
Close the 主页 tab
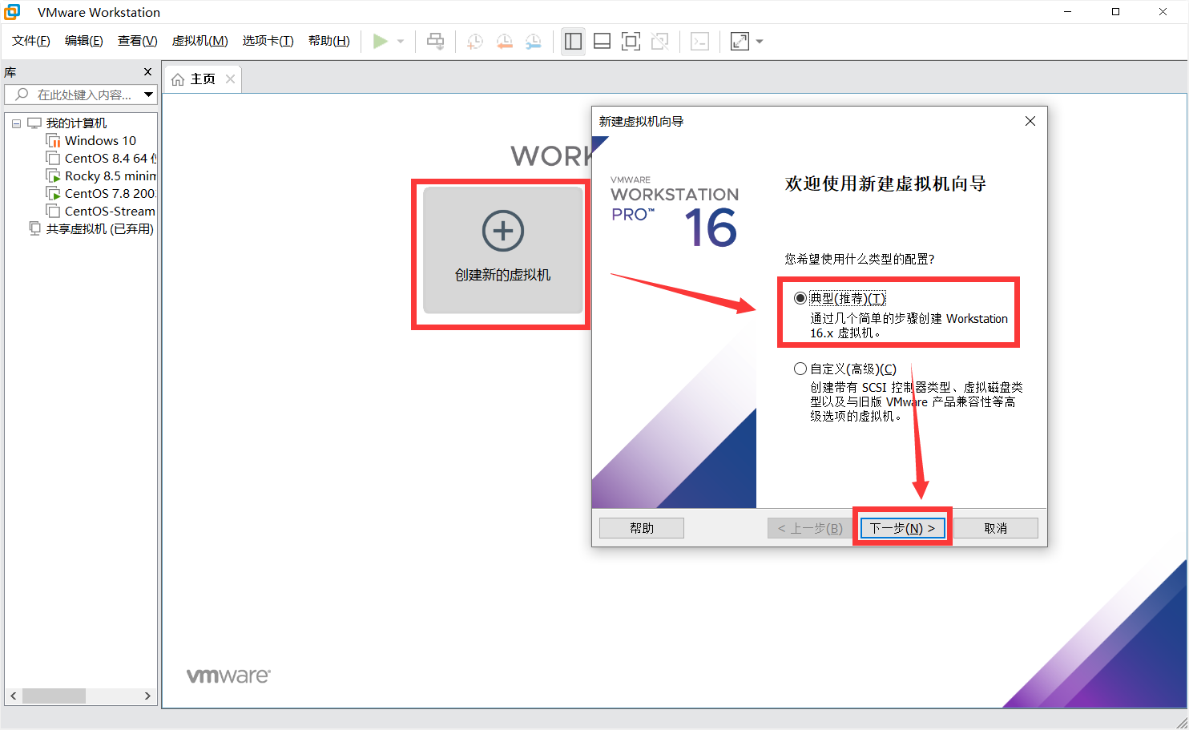[x=230, y=79]
